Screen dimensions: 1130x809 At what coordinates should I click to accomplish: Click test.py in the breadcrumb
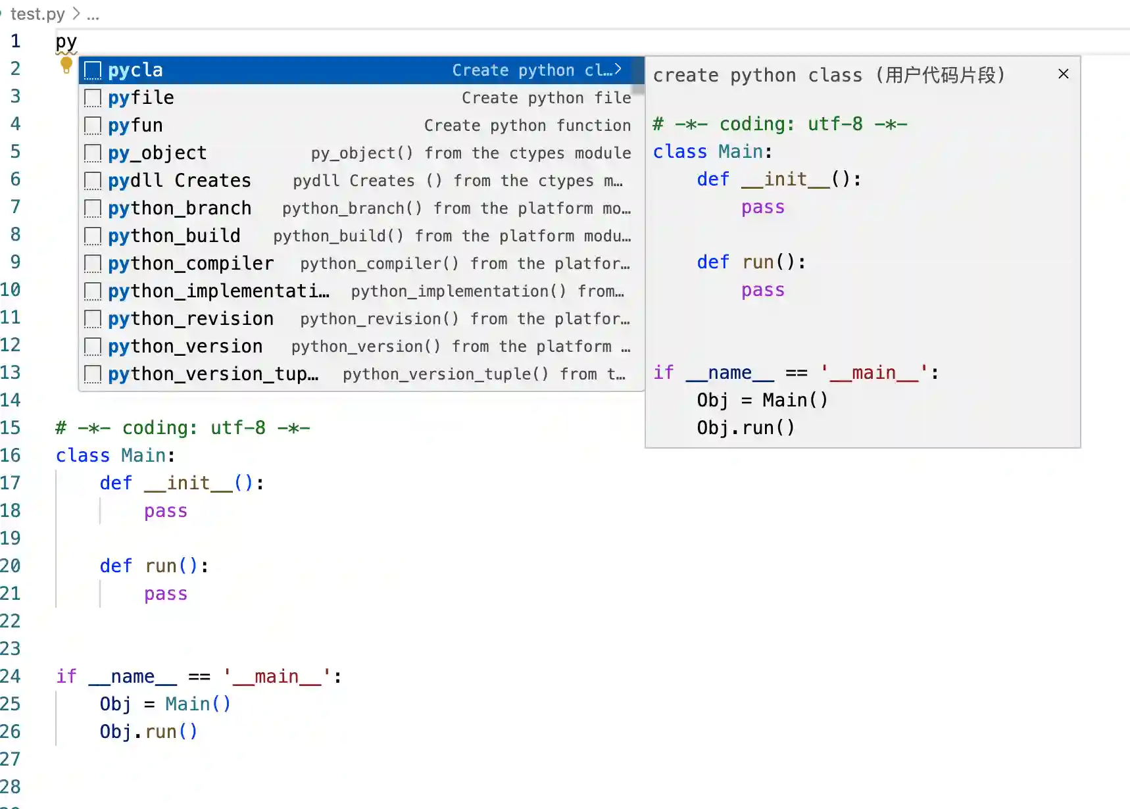37,14
